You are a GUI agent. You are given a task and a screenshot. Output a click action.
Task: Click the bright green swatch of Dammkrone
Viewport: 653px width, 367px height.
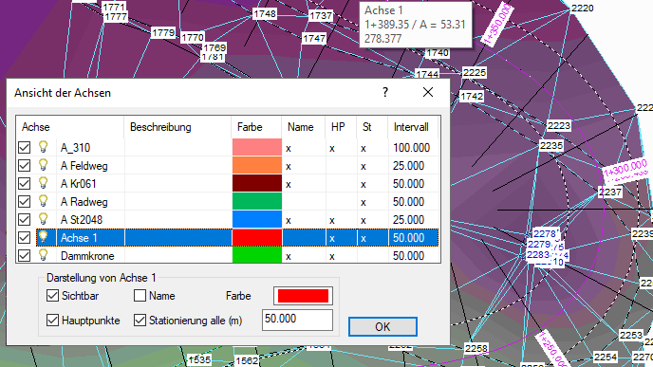[x=257, y=255]
